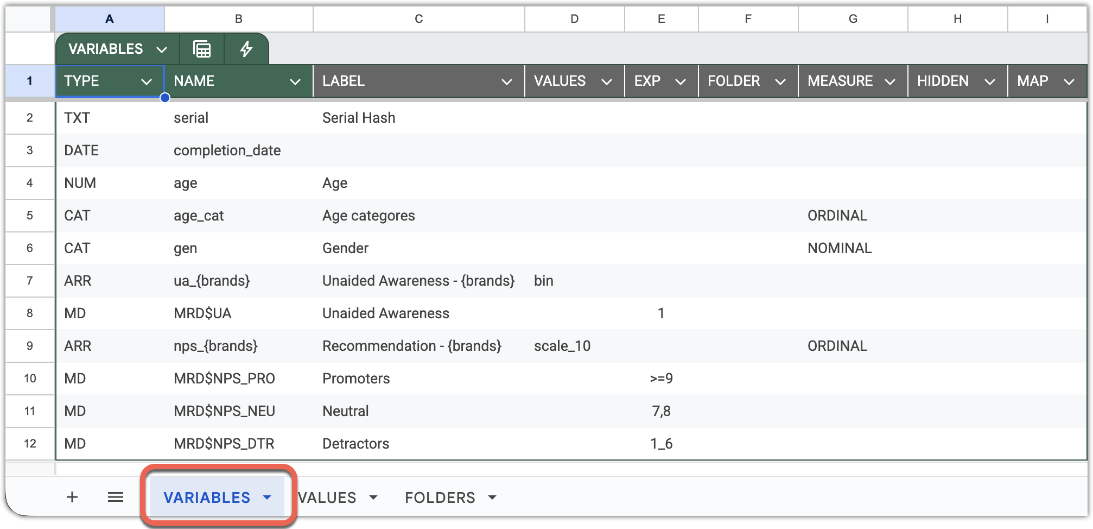Open the LABEL column dropdown arrow
The width and height of the screenshot is (1093, 529).
(x=506, y=82)
